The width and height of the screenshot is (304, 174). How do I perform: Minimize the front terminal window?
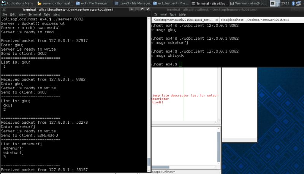137,9
